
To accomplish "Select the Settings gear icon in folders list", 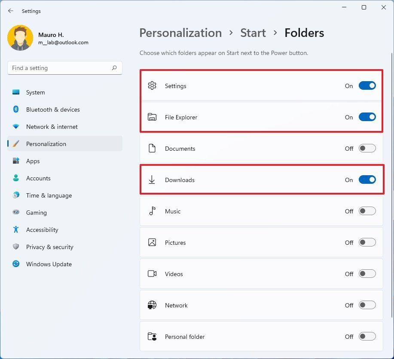I will pos(152,86).
